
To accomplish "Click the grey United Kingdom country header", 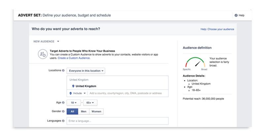I will tap(79, 80).
